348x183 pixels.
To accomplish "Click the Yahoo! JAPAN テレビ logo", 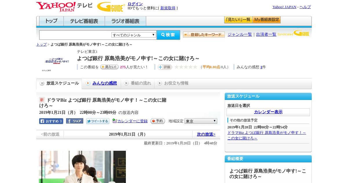I will pos(64,7).
